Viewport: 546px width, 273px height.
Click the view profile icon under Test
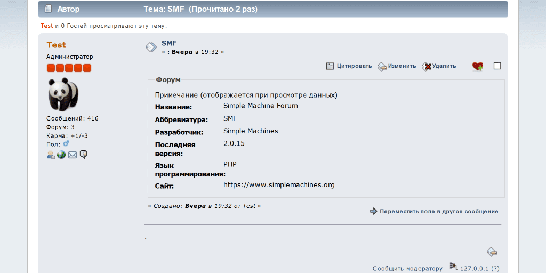[51, 155]
